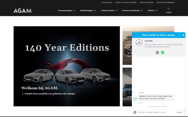
Task: Click the grey Mercedes SUV promo tile
Action: click(x=127, y=87)
